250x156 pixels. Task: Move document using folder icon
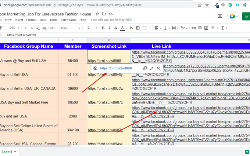tap(104, 14)
